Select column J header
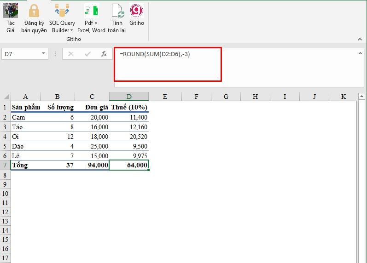The width and height of the screenshot is (367, 263). (x=315, y=96)
